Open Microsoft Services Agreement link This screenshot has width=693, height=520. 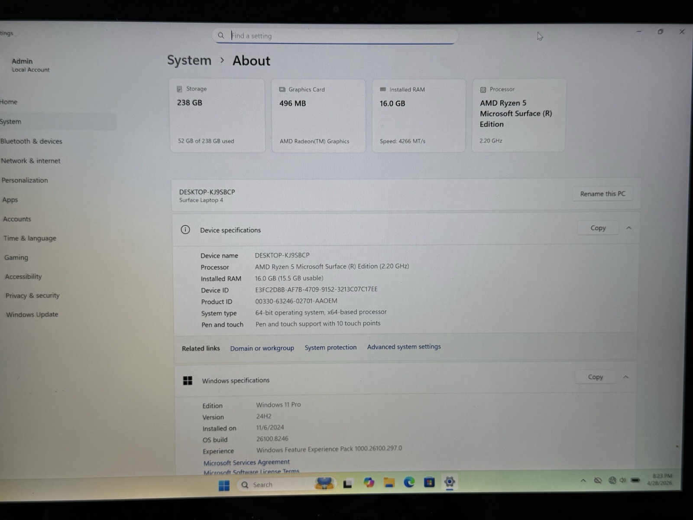pos(246,462)
